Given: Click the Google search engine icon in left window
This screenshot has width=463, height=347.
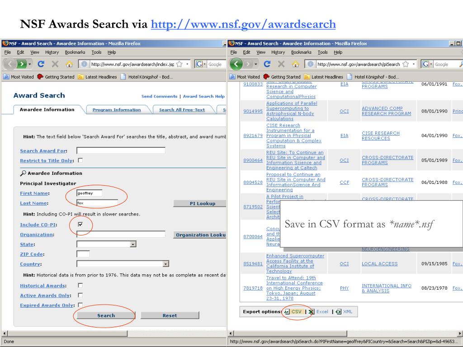Looking at the screenshot, I should 199,64.
